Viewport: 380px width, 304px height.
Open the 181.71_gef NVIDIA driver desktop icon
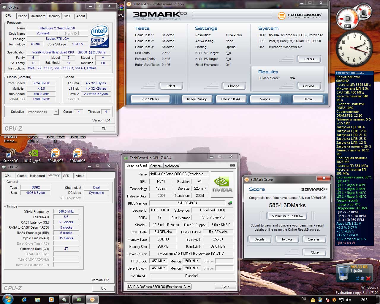pos(33,155)
